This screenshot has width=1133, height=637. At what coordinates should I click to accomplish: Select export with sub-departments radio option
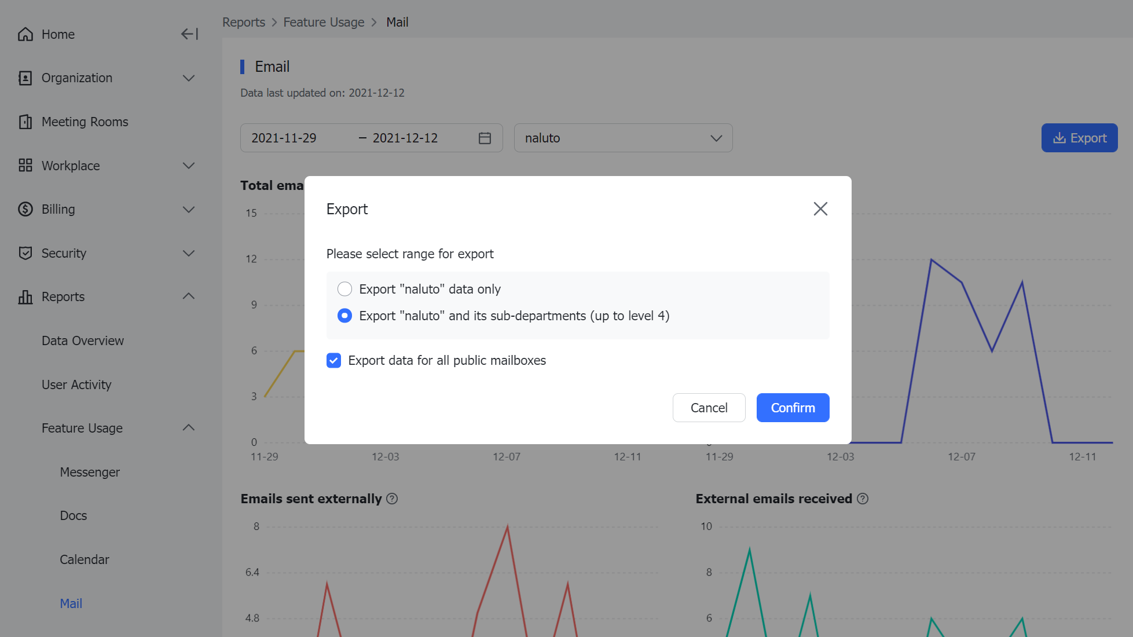point(344,316)
